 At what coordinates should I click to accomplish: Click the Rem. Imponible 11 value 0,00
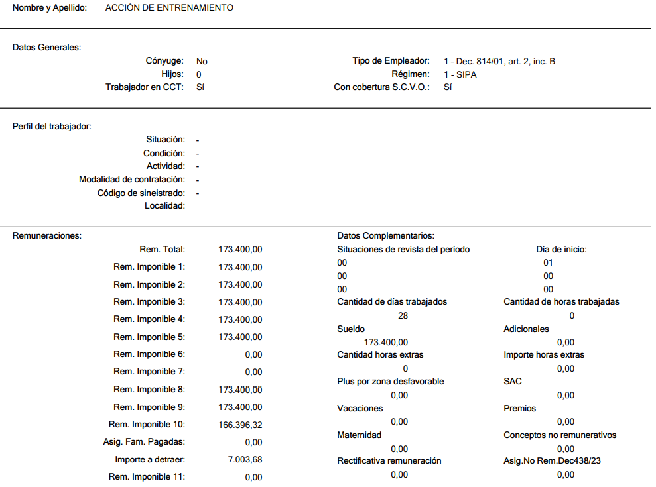253,477
